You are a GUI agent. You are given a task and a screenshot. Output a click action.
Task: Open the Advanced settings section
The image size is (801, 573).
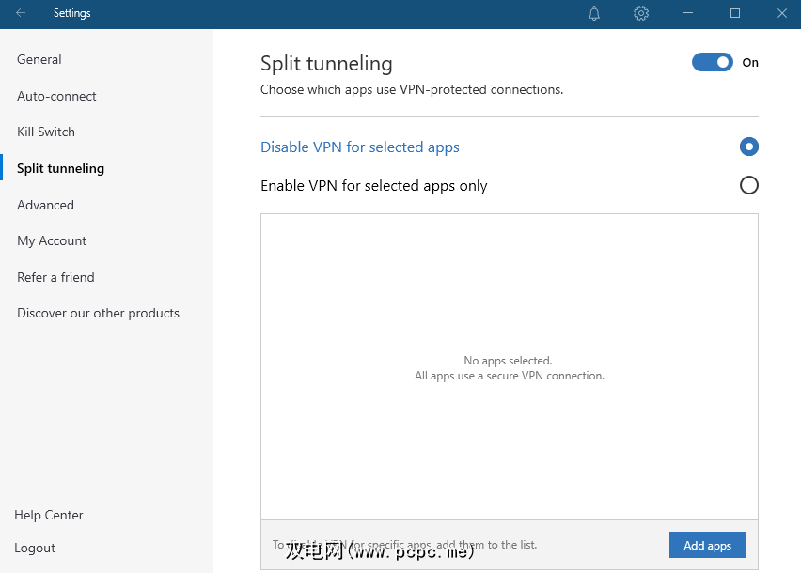pos(45,205)
